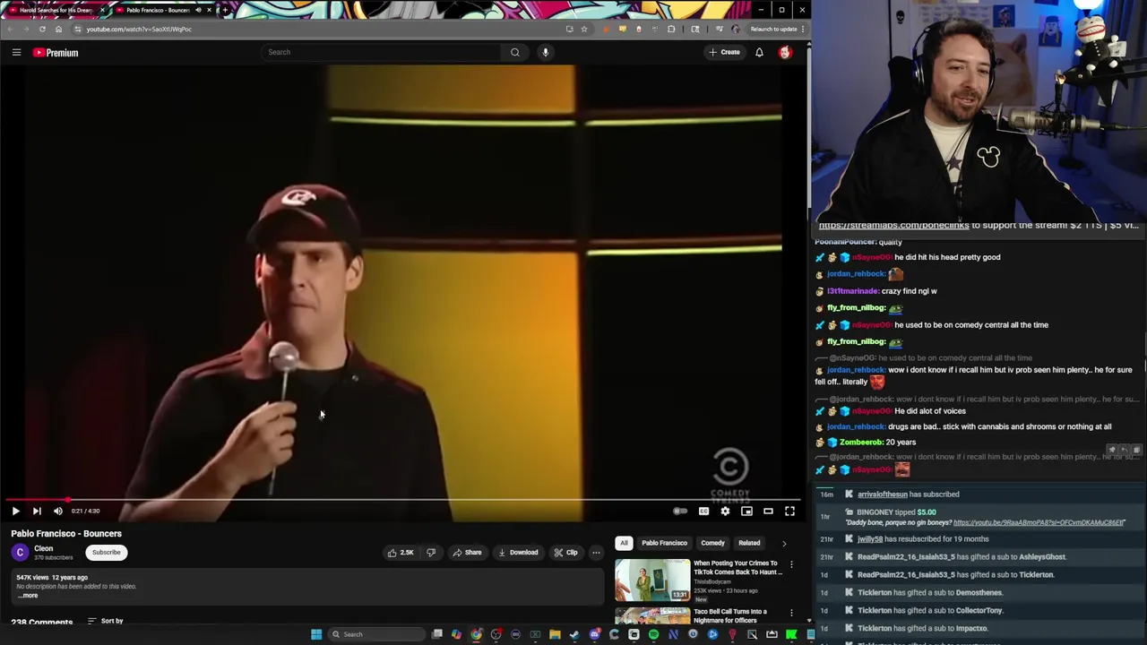Click username arrivalofthesun in activity feed
This screenshot has width=1147, height=645.
point(882,494)
